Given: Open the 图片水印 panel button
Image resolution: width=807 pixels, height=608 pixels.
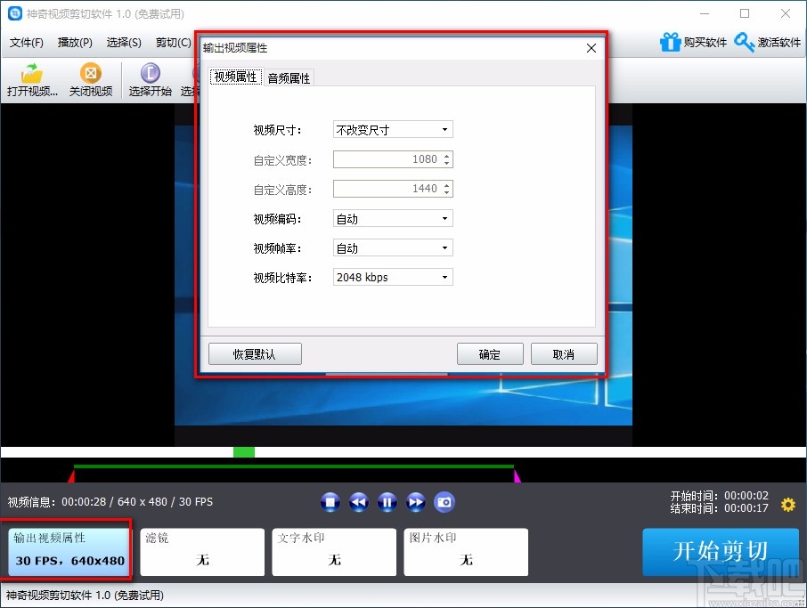Looking at the screenshot, I should 466,551.
